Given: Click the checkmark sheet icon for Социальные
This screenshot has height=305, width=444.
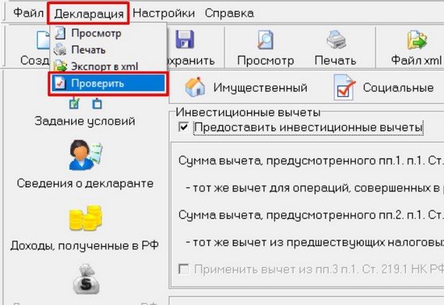Looking at the screenshot, I should pyautogui.click(x=344, y=87).
